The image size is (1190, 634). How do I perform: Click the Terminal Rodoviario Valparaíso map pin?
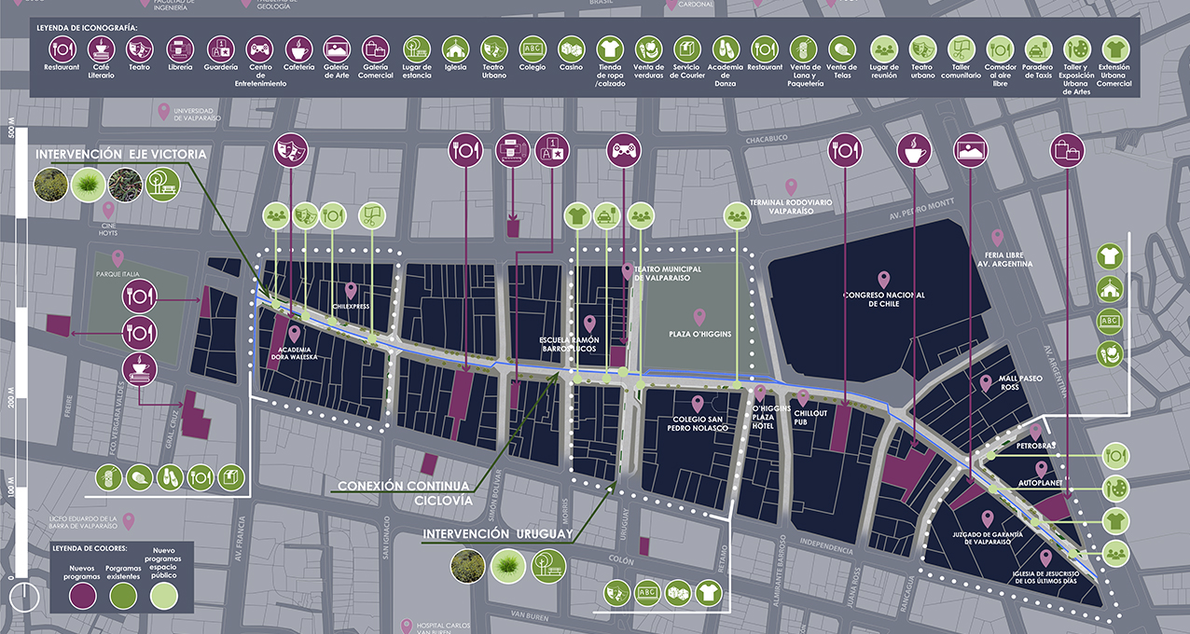[791, 186]
